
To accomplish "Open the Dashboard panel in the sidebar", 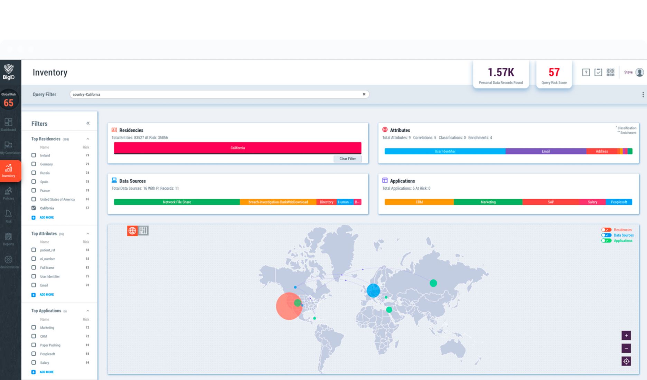I will tap(8, 125).
